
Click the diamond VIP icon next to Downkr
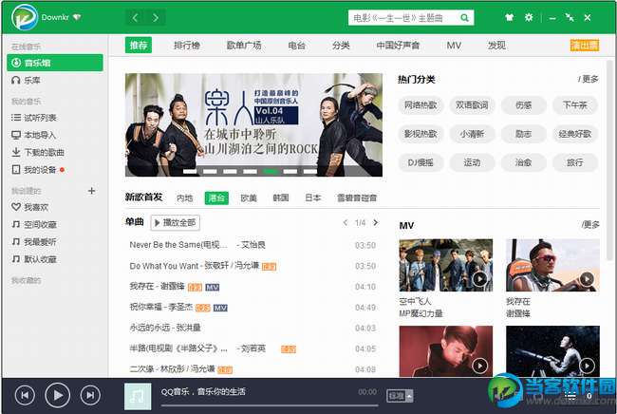77,17
